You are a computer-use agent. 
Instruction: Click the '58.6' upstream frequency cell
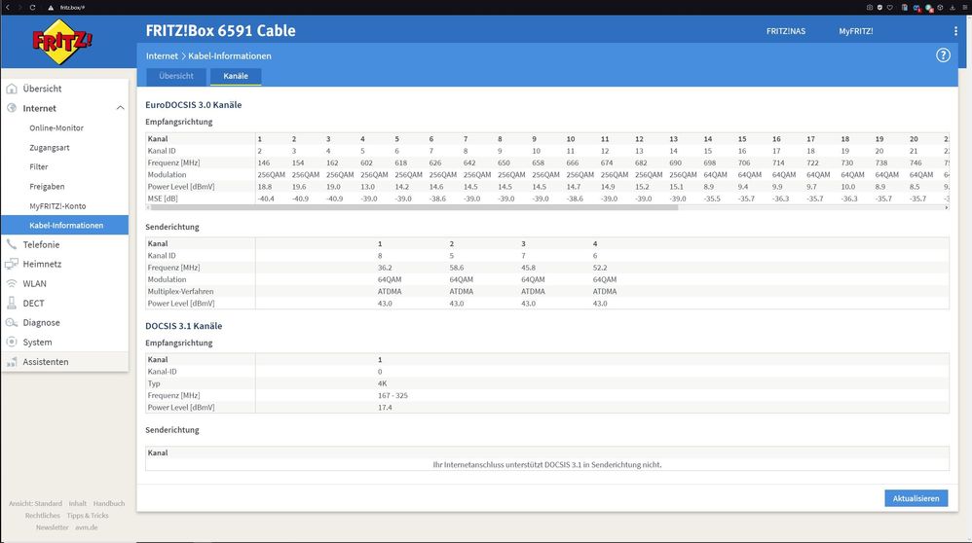[x=456, y=268]
